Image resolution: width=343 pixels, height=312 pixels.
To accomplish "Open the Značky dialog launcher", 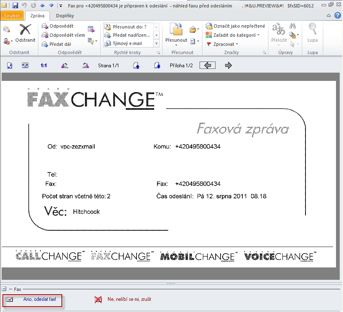I will coord(265,53).
